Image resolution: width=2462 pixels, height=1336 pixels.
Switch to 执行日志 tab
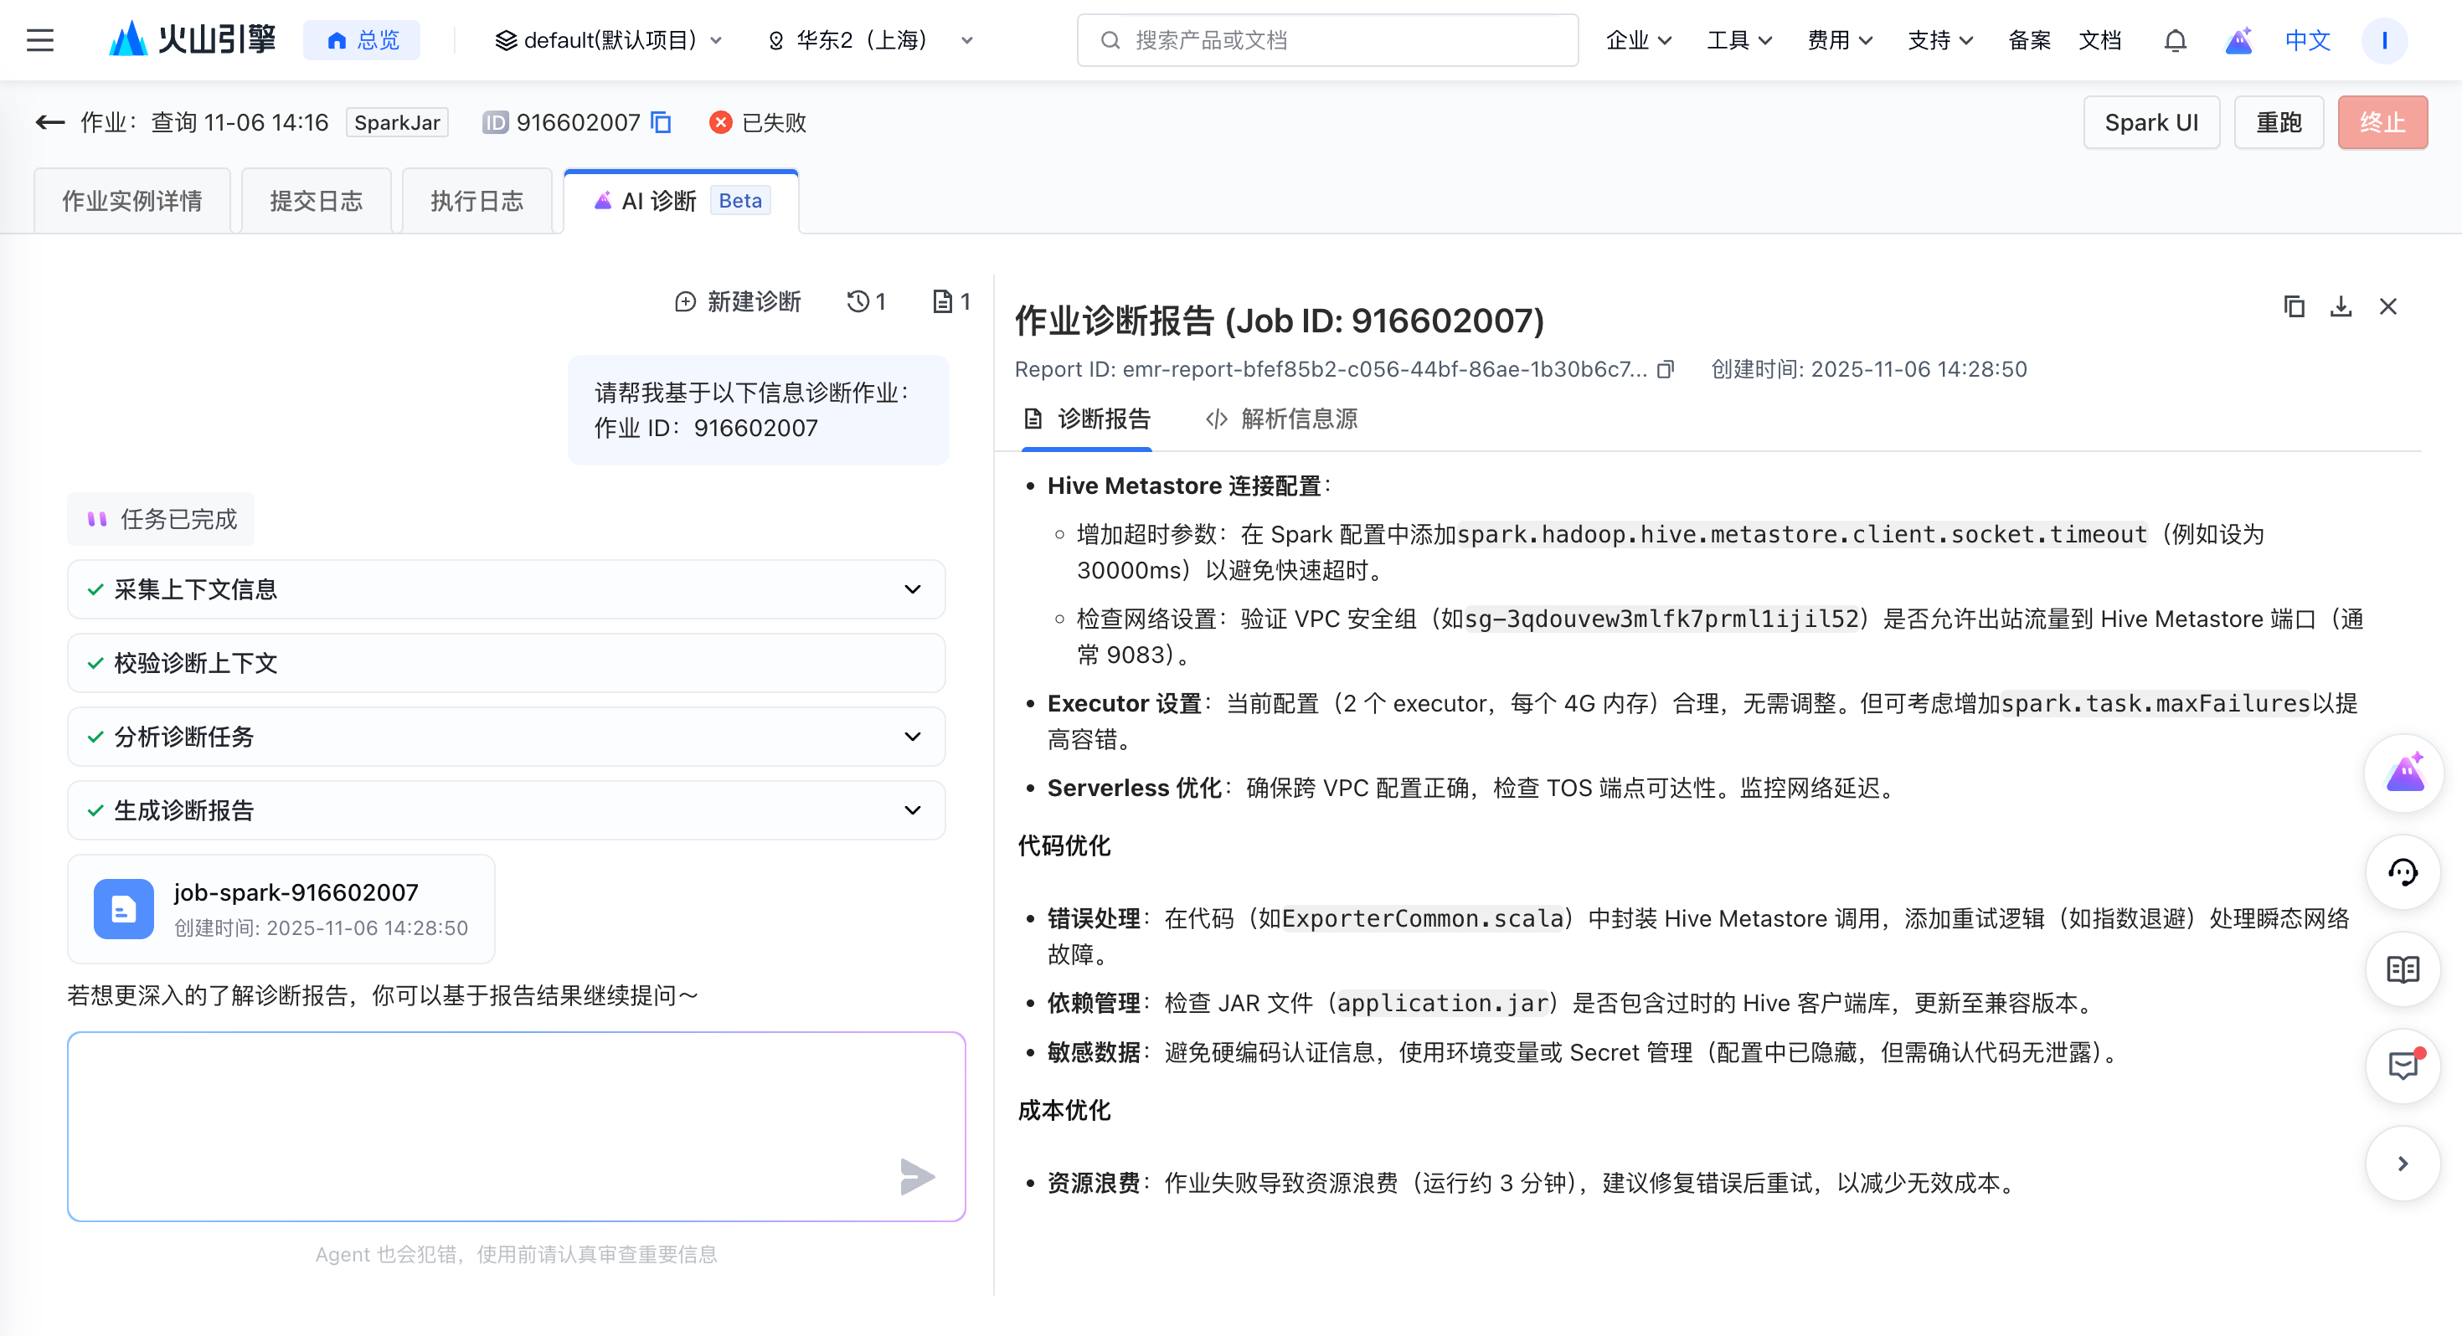(477, 202)
